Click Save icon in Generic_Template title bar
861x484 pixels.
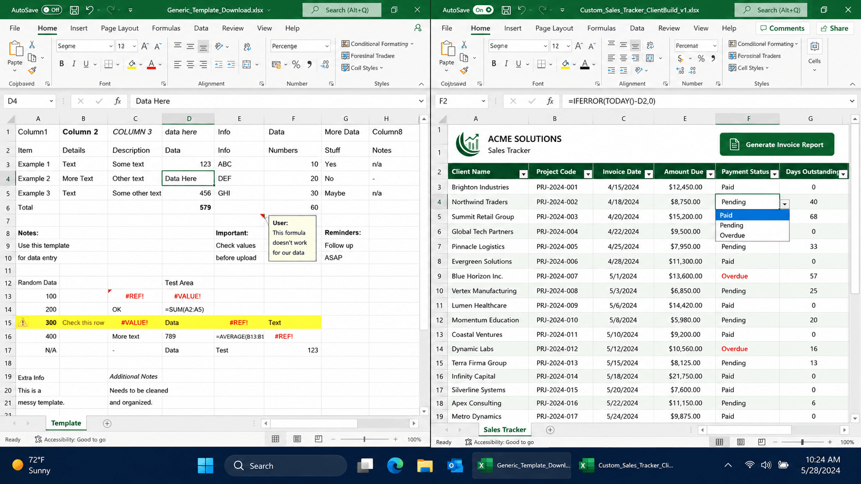(x=74, y=10)
